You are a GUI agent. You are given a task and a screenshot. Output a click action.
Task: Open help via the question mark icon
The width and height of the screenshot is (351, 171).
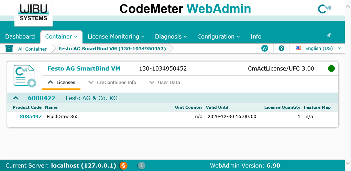(282, 49)
